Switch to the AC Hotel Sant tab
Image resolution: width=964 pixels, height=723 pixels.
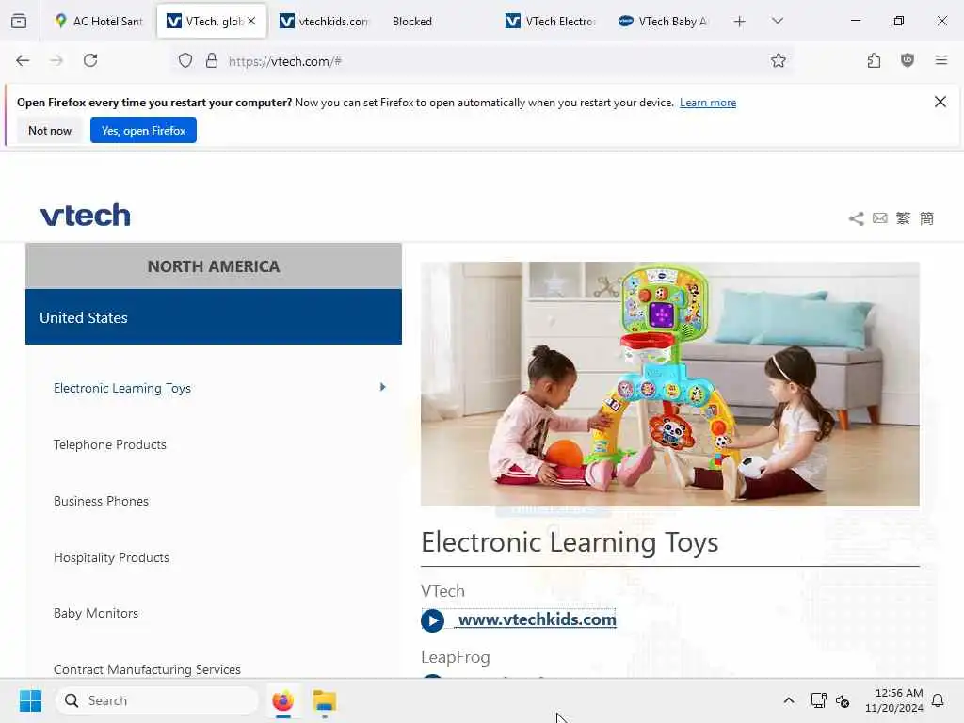click(98, 22)
